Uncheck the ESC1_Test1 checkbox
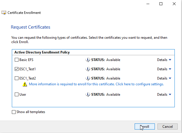The image size is (182, 133). pos(16,69)
